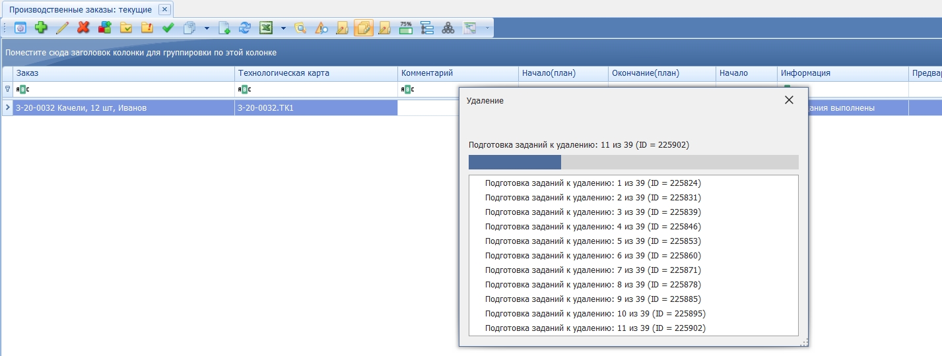
Task: Click the deletion progress bar
Action: [633, 162]
